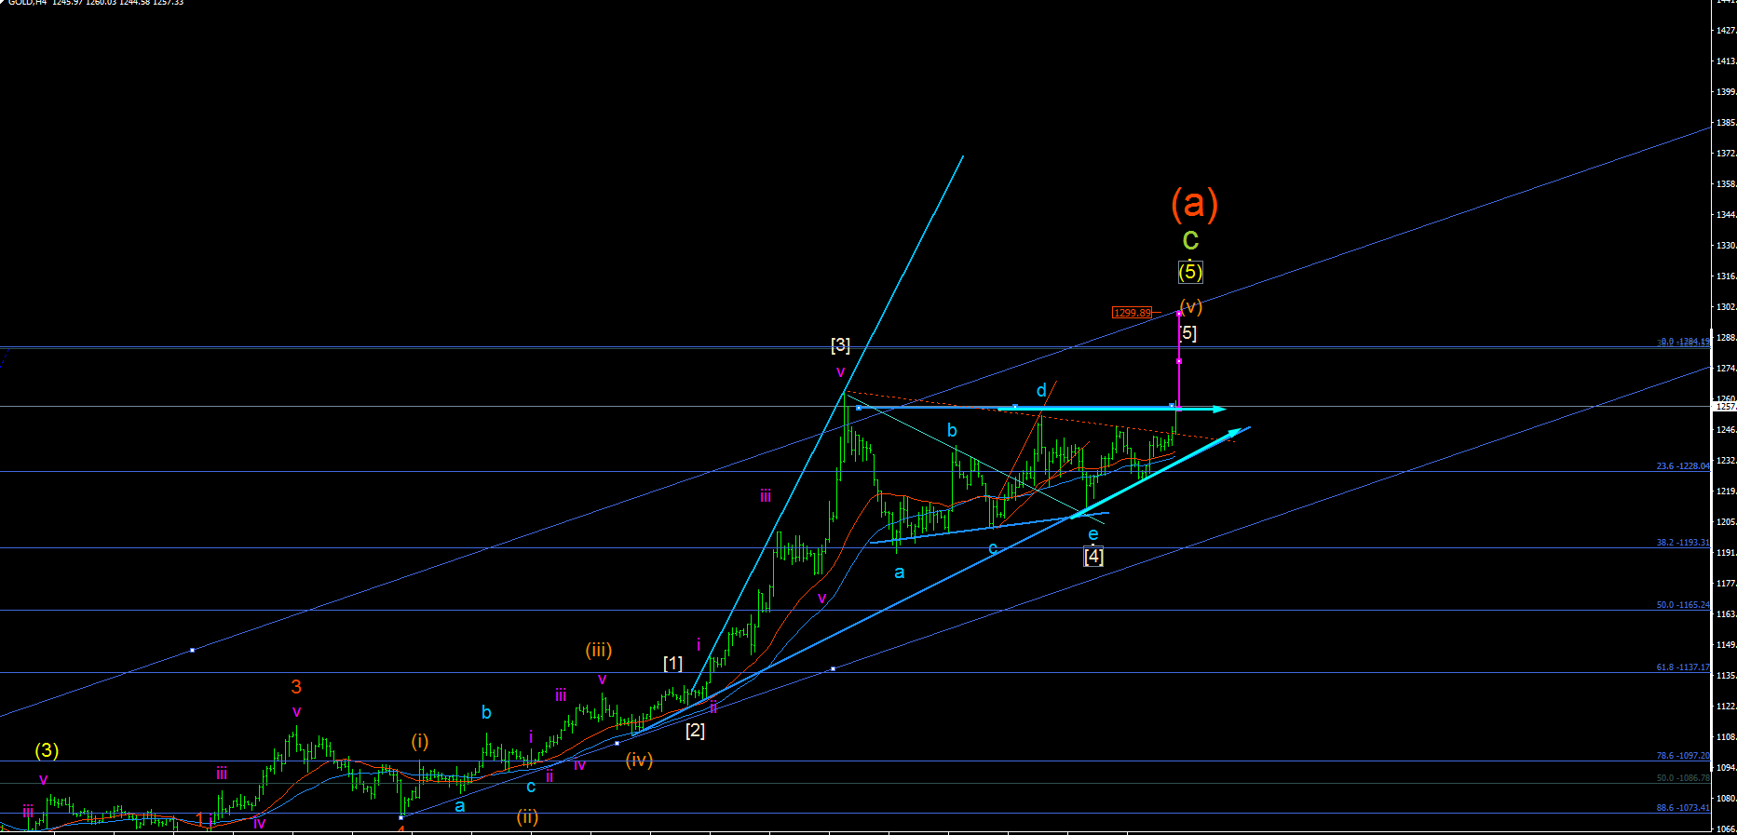Click 1080 on the price scale
1737x835 pixels.
coord(1726,799)
